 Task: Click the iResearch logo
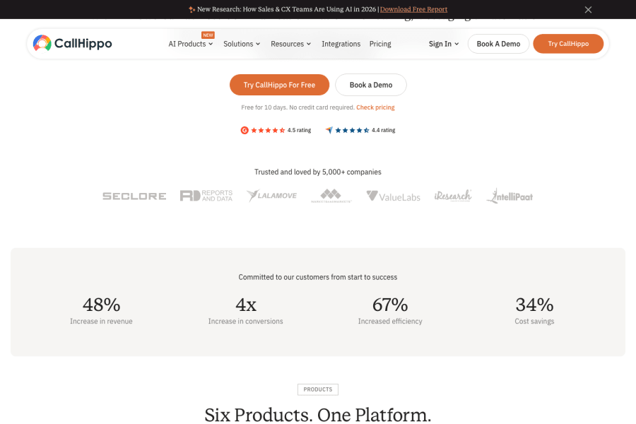coord(453,196)
